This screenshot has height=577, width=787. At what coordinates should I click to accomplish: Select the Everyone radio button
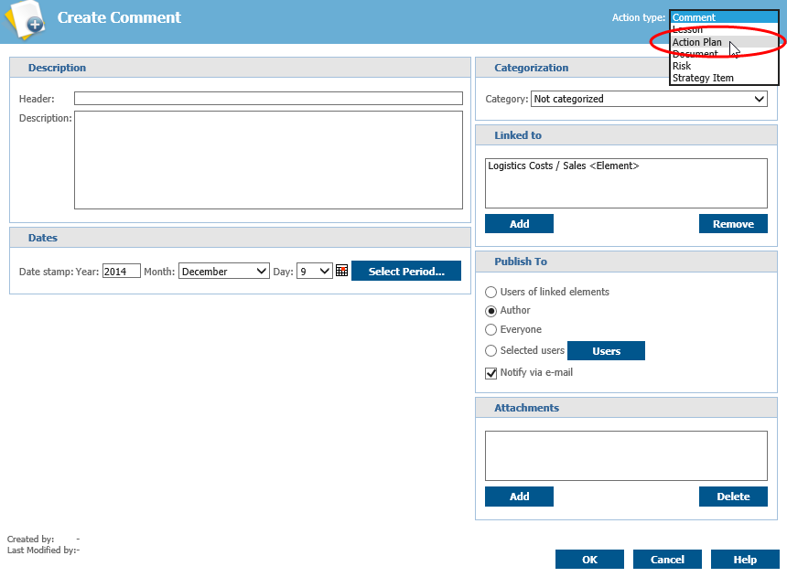[491, 329]
